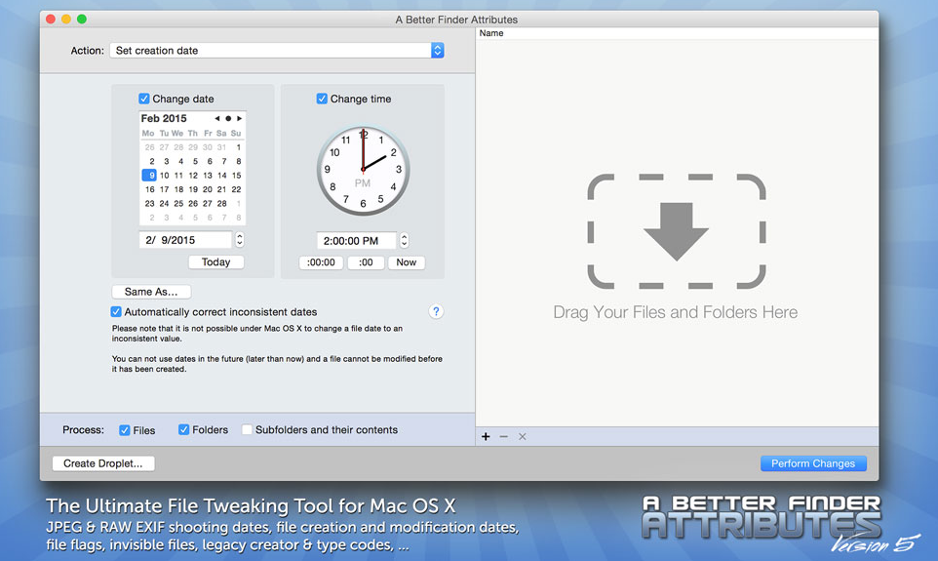
Task: Add files with the plus icon
Action: [486, 436]
